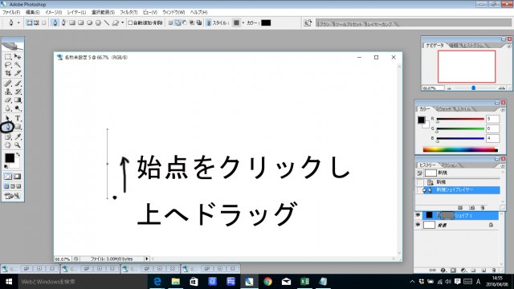Select the Healing Brush tool
Viewport: 514px width, 289px height.
point(8,83)
